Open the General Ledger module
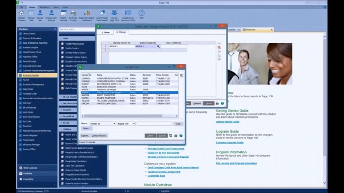Viewport: 344px width, 193px height. [37, 61]
